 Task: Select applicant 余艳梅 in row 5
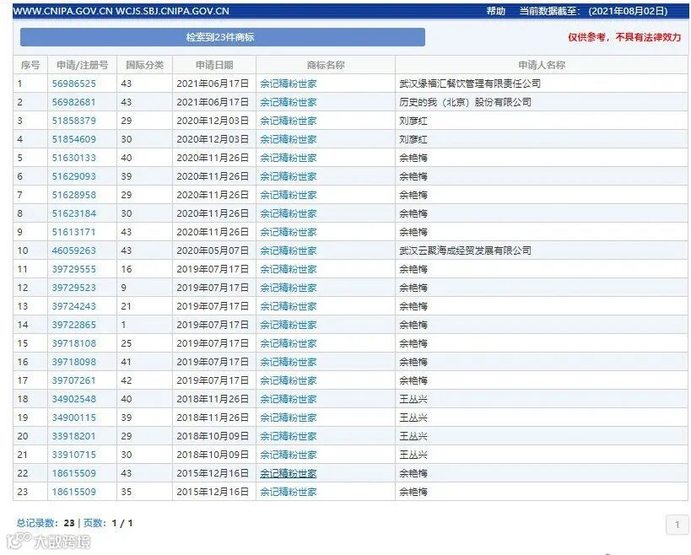pyautogui.click(x=413, y=158)
